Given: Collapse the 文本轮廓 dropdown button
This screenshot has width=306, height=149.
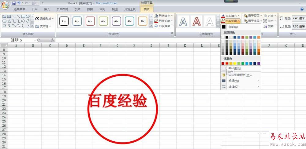Looking at the screenshot, I should (x=230, y=21).
